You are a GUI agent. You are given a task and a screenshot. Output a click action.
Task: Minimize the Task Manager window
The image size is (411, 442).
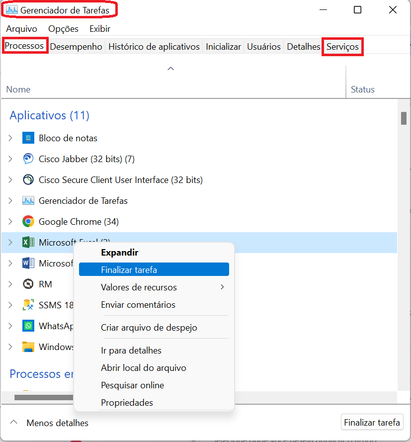[323, 10]
